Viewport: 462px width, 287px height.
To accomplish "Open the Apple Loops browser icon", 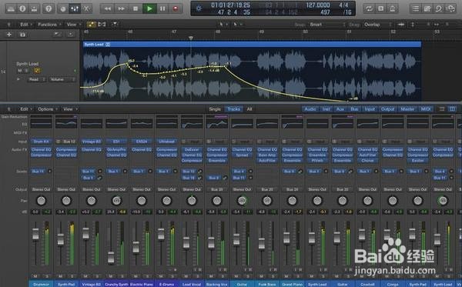I will coord(439,8).
